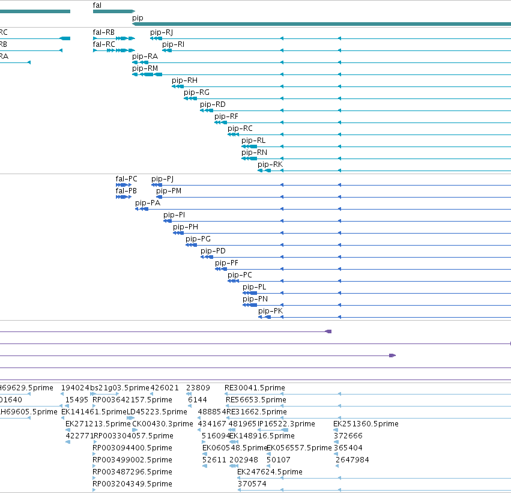The image size is (511, 493).
Task: Click protein feature pip-PL
Action: pyautogui.click(x=255, y=287)
